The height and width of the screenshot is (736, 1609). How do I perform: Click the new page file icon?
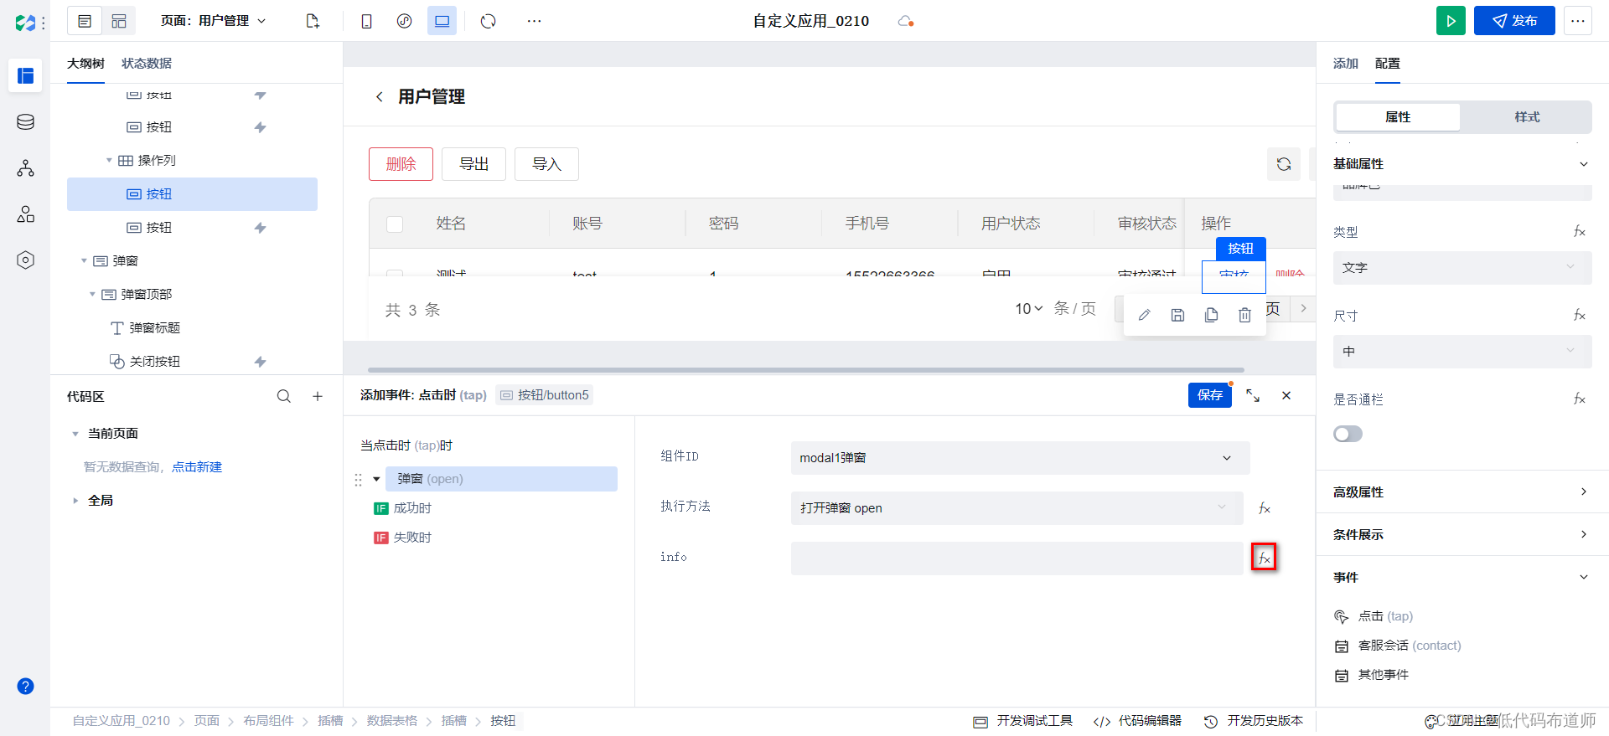click(x=313, y=21)
